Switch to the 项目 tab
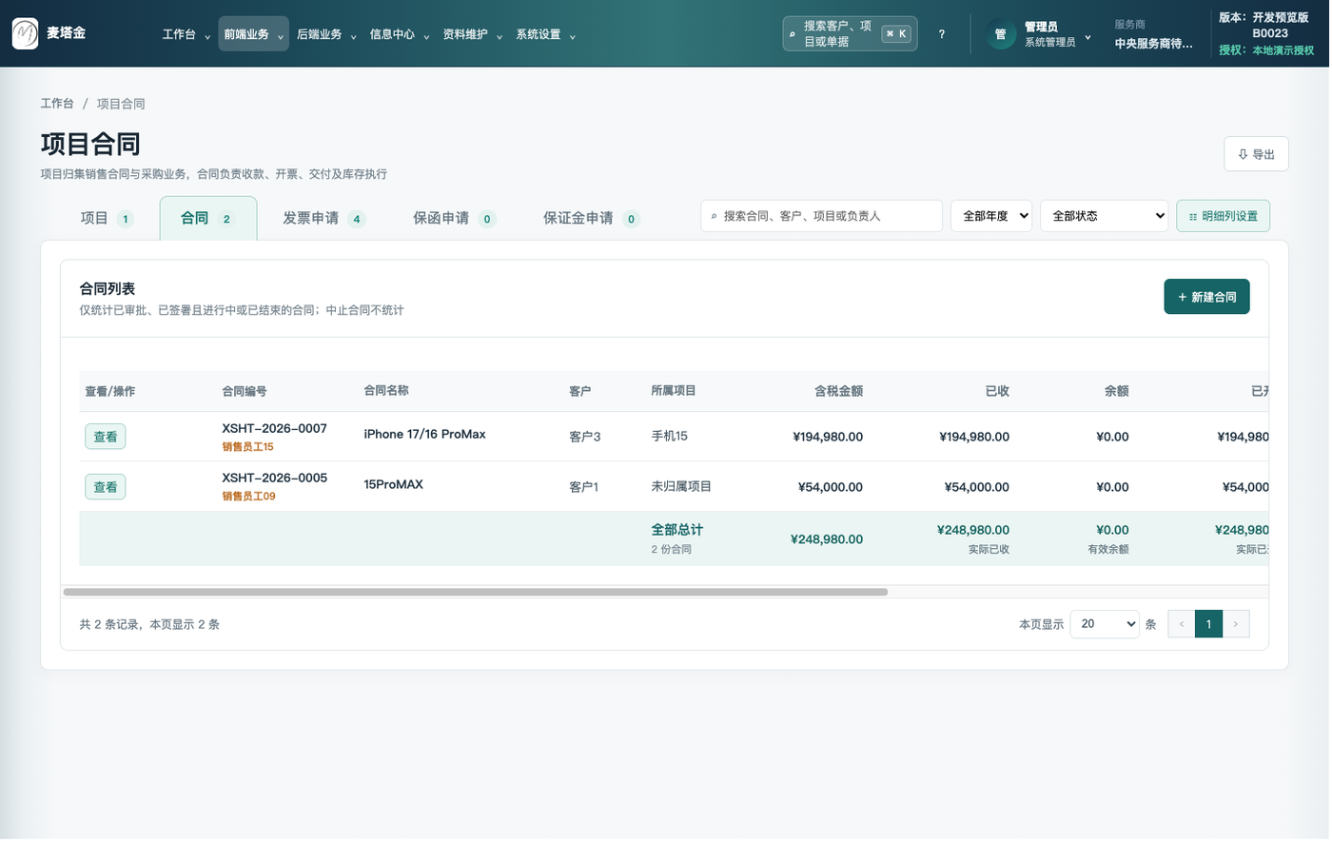 pos(107,219)
